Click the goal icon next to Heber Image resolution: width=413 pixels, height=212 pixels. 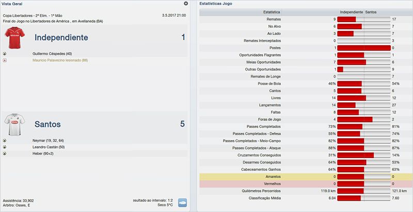[5, 153]
